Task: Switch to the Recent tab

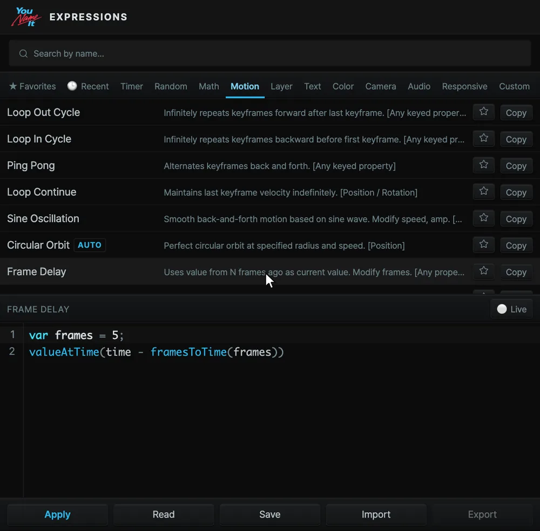Action: pyautogui.click(x=88, y=86)
